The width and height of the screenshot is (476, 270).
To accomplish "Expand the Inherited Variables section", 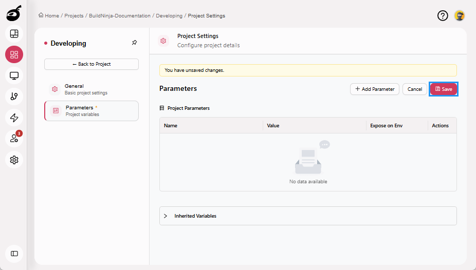I will click(308, 216).
